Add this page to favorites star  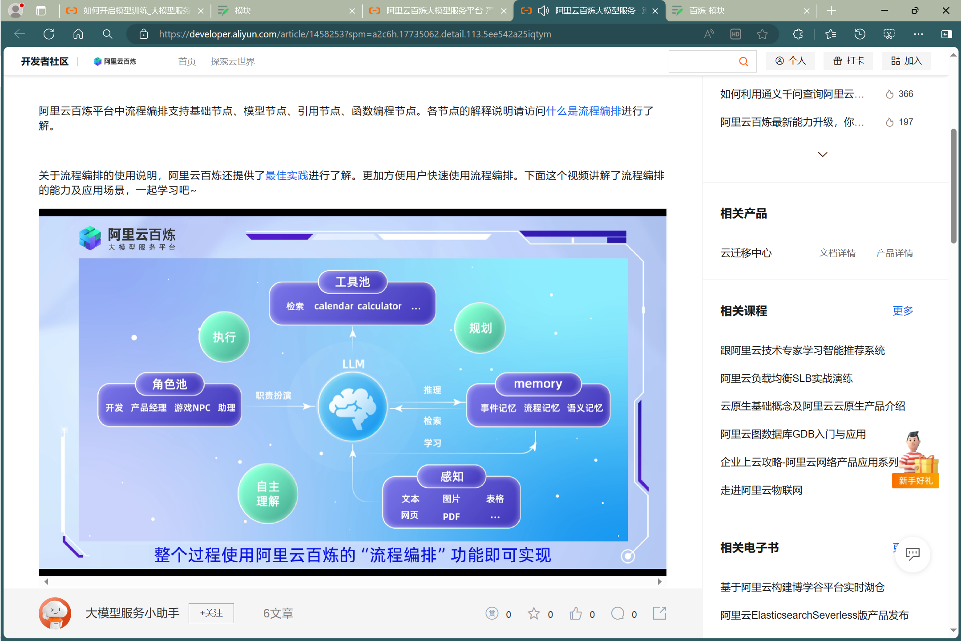(762, 34)
